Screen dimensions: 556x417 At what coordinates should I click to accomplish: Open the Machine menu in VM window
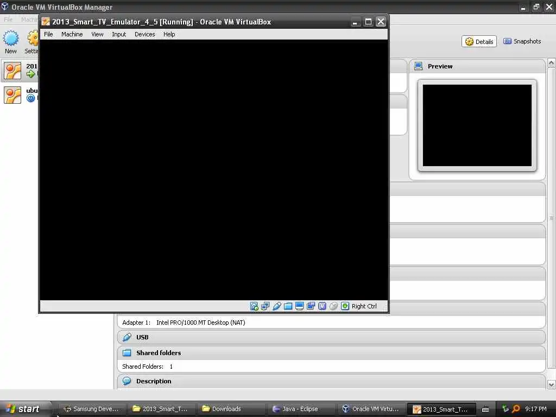coord(72,34)
